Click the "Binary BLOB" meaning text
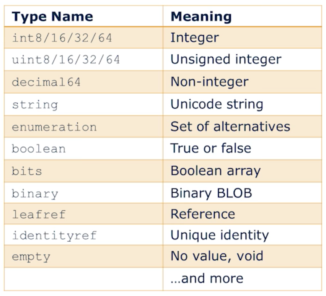 click(x=211, y=193)
